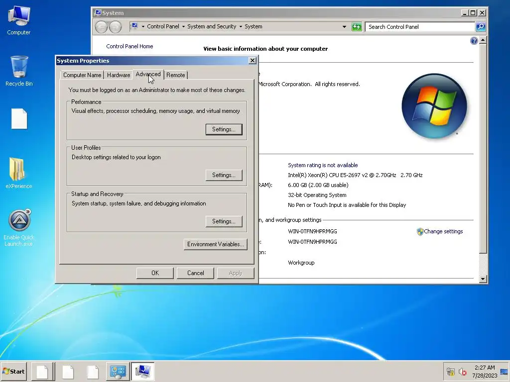Click the muted volume tray icon
The height and width of the screenshot is (382, 510).
point(463,372)
